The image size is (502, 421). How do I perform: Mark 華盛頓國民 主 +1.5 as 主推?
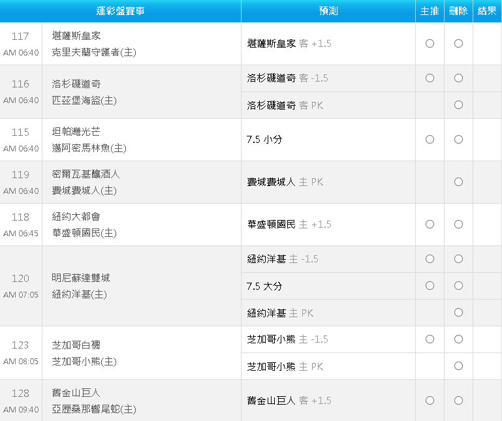point(430,224)
